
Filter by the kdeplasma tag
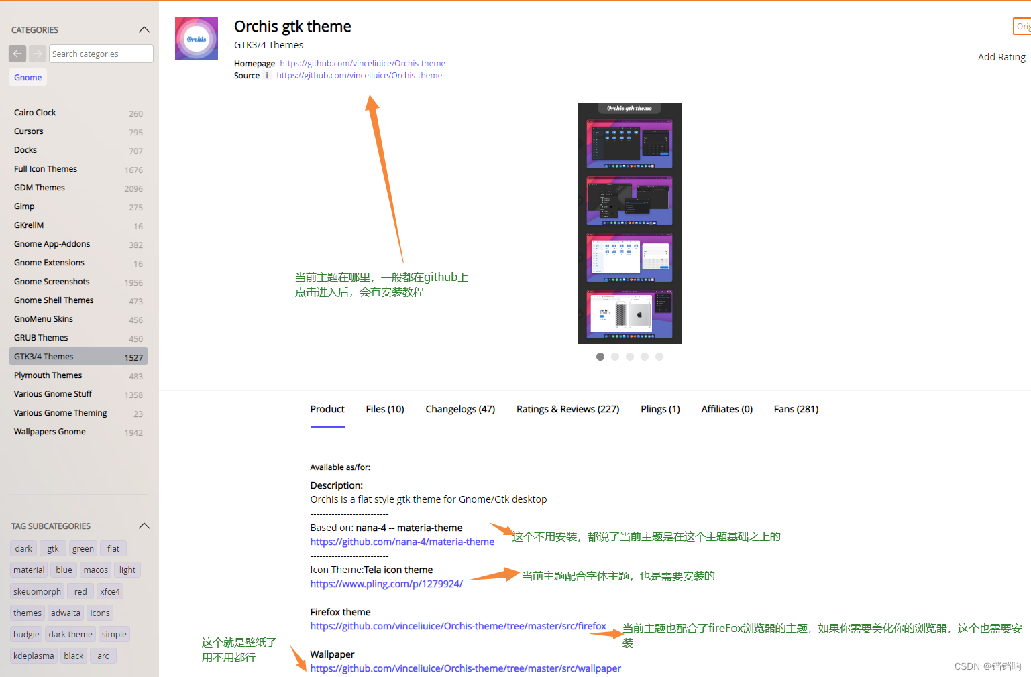[34, 656]
